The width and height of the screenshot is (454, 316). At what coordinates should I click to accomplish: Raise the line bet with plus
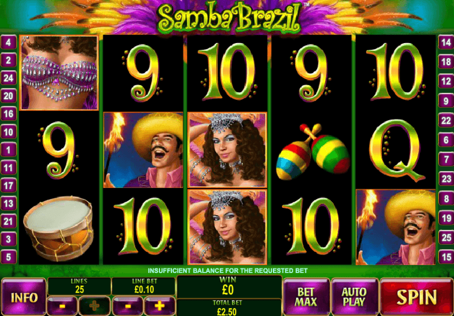click(x=159, y=305)
